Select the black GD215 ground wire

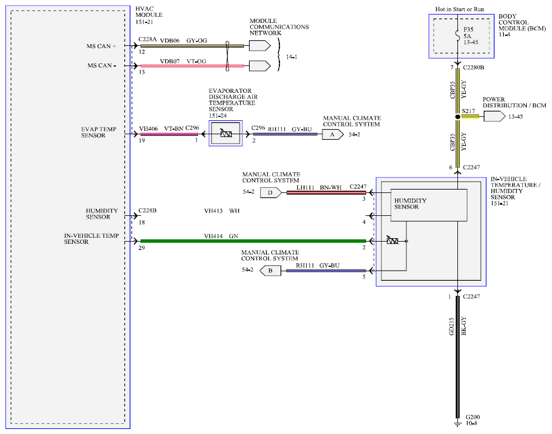pos(457,357)
